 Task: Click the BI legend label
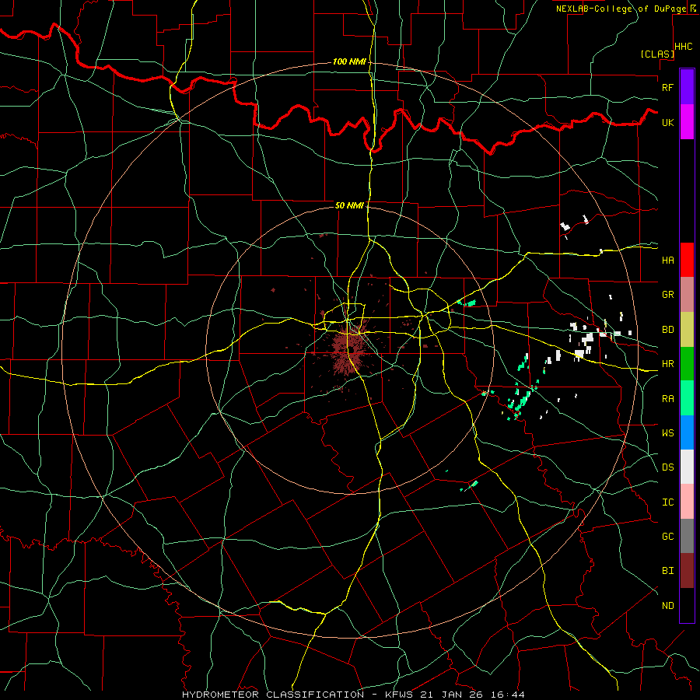pyautogui.click(x=667, y=571)
